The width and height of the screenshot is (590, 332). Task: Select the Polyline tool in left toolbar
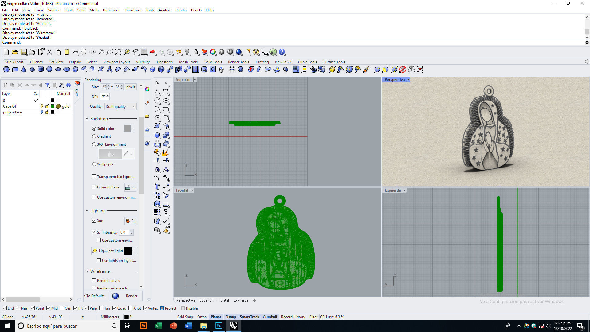click(x=157, y=92)
